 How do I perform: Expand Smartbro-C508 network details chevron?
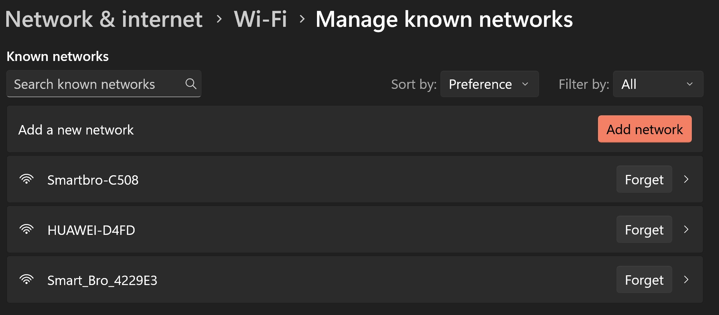click(x=686, y=179)
